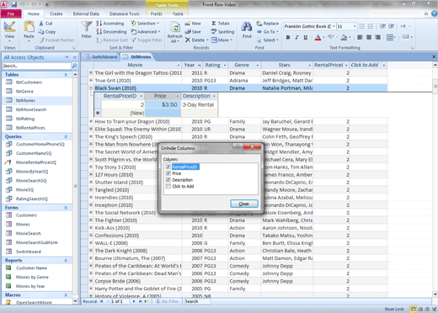
Task: Collapse the Black Swan subdatasheet
Action: [91, 88]
